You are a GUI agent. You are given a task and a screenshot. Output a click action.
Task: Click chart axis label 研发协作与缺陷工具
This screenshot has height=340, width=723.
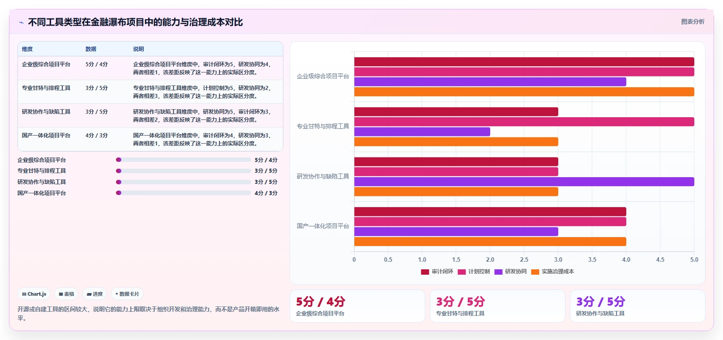coord(323,177)
